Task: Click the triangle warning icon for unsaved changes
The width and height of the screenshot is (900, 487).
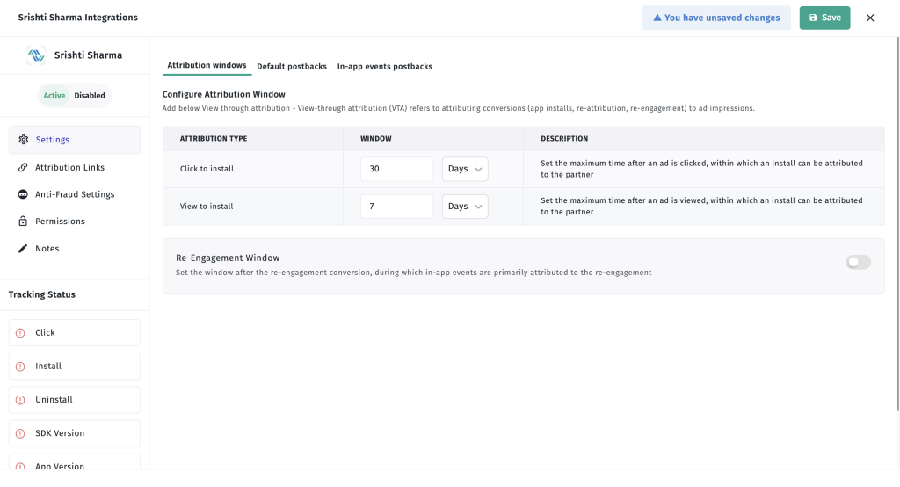Action: coord(657,18)
